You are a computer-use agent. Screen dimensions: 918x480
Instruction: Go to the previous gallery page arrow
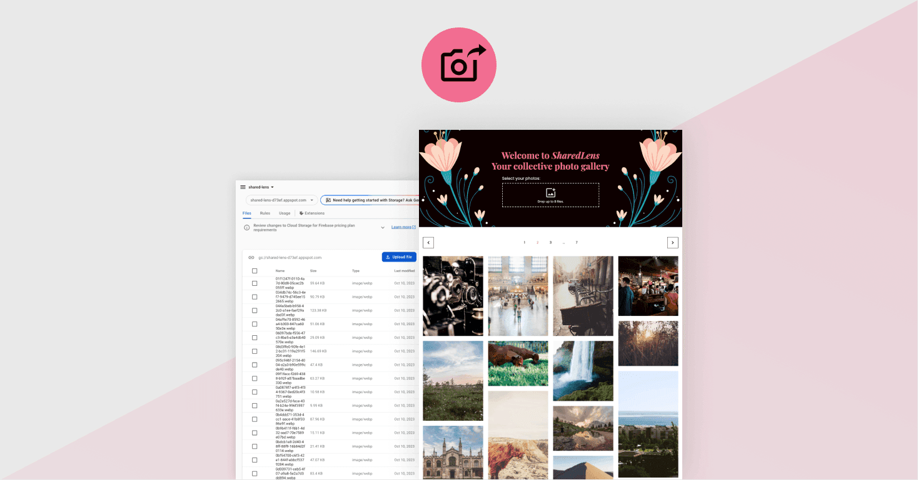tap(428, 243)
